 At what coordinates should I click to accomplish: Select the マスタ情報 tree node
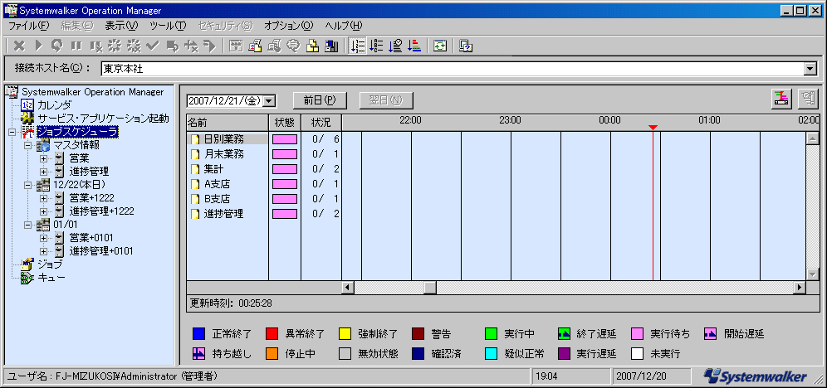point(76,145)
